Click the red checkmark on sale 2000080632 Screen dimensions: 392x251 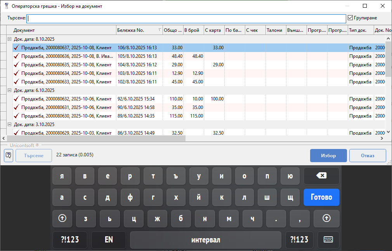point(16,99)
